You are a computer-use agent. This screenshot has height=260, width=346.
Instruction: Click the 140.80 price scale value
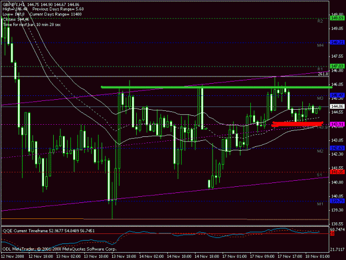(x=337, y=182)
